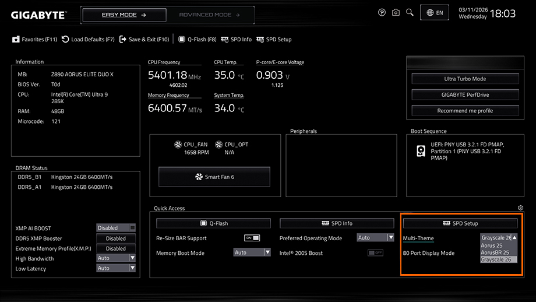The image size is (536, 302).
Task: Take a screenshot with the camera icon
Action: coord(396,12)
